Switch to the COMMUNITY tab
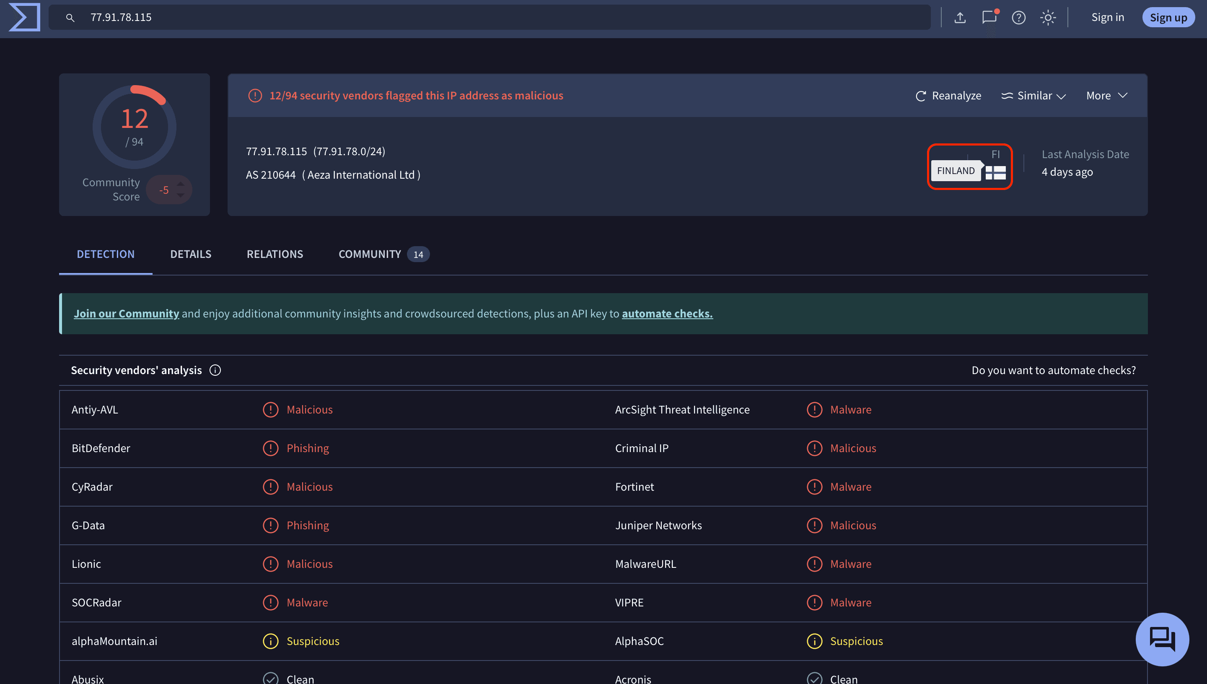This screenshot has height=684, width=1207. (x=383, y=254)
